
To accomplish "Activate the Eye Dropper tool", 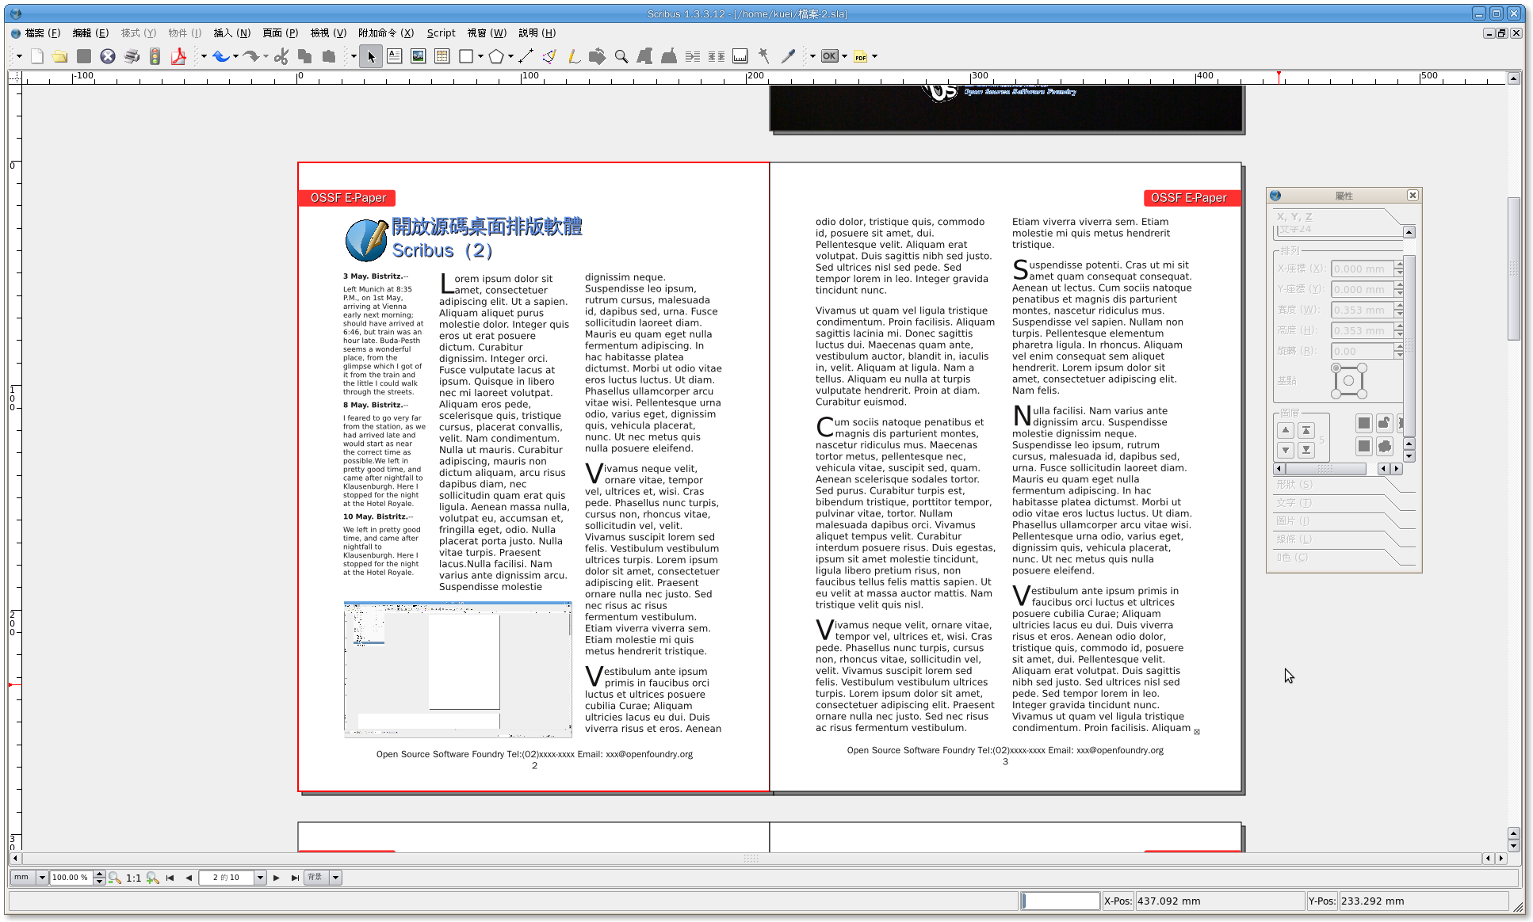I will (x=787, y=56).
